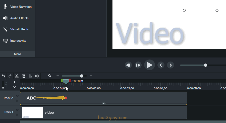Jump to the previous clip arrow

161,65
